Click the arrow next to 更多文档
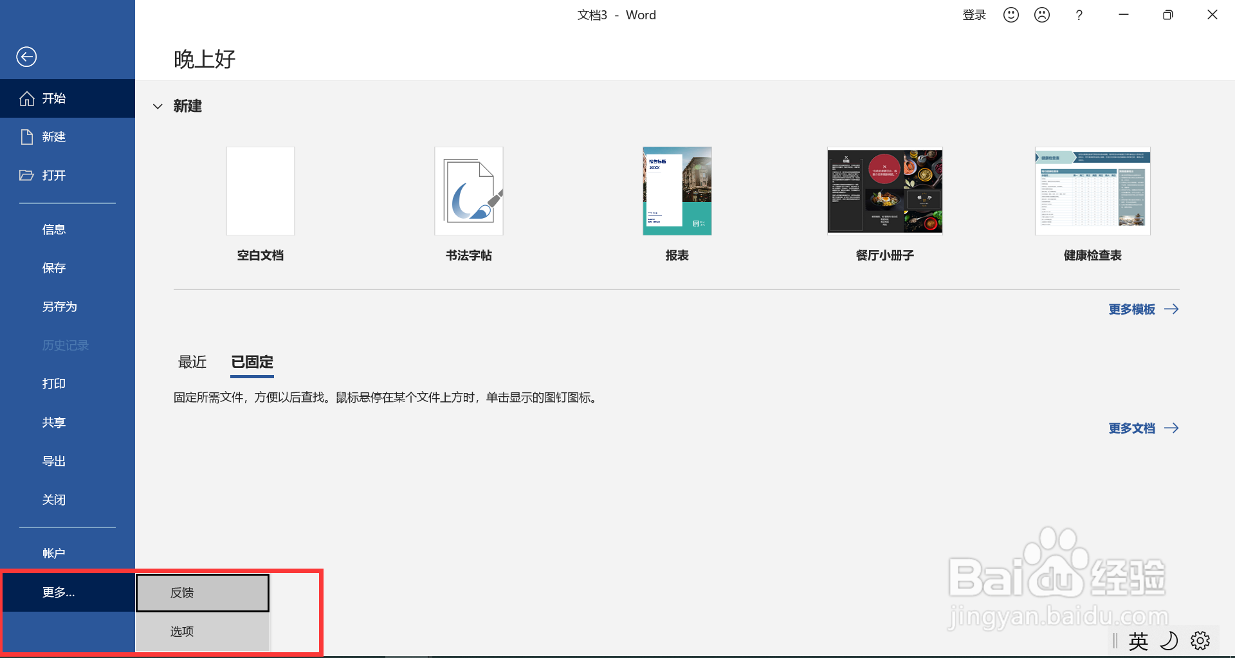This screenshot has height=658, width=1235. coord(1171,428)
